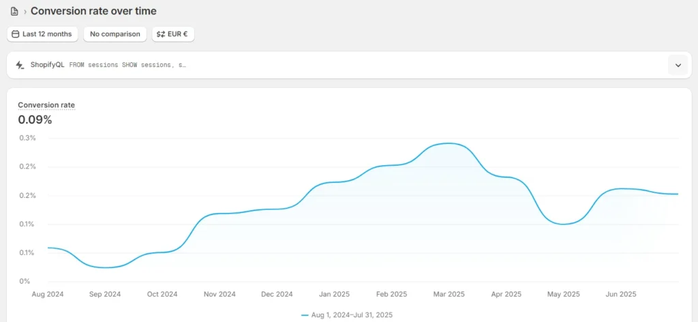Expand the ShopifyQL query editor with the chevron
Viewport: 698px width, 322px height.
[x=678, y=65]
